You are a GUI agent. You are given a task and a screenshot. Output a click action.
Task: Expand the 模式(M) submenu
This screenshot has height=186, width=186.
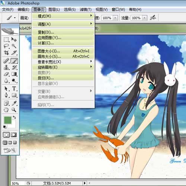(x=63, y=16)
